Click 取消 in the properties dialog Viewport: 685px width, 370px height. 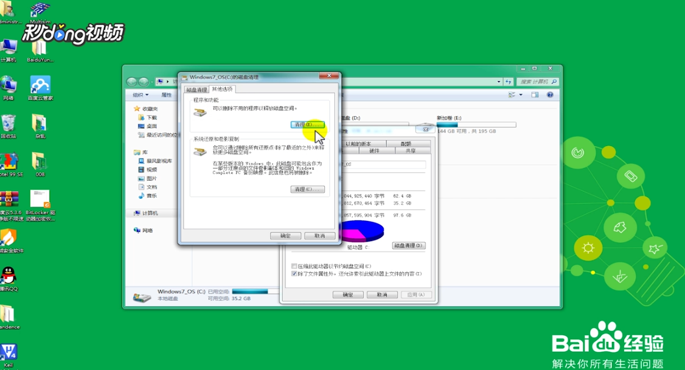pyautogui.click(x=382, y=295)
